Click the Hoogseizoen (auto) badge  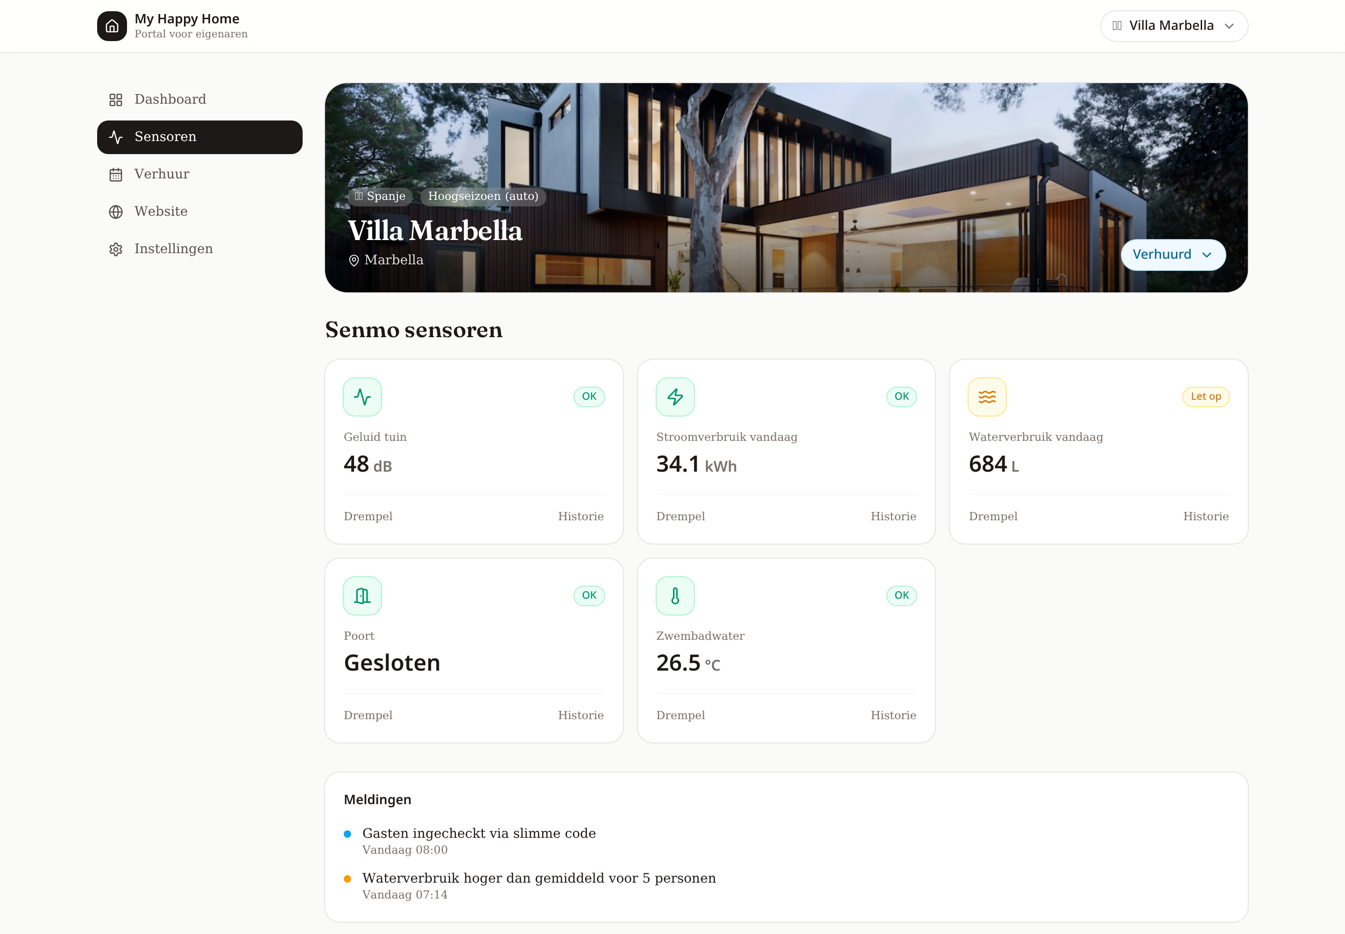click(x=483, y=196)
